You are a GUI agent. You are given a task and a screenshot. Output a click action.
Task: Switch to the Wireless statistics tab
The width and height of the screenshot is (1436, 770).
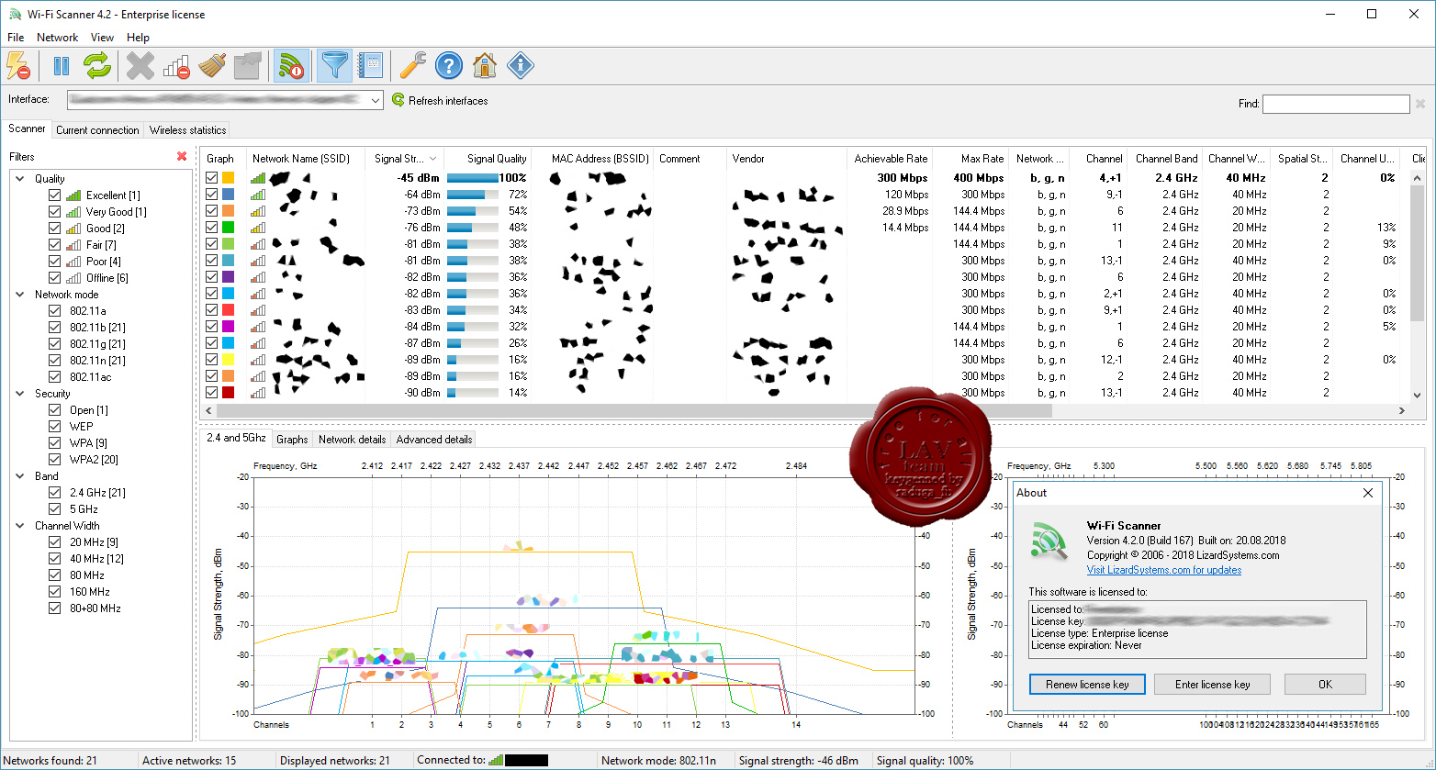pyautogui.click(x=187, y=130)
